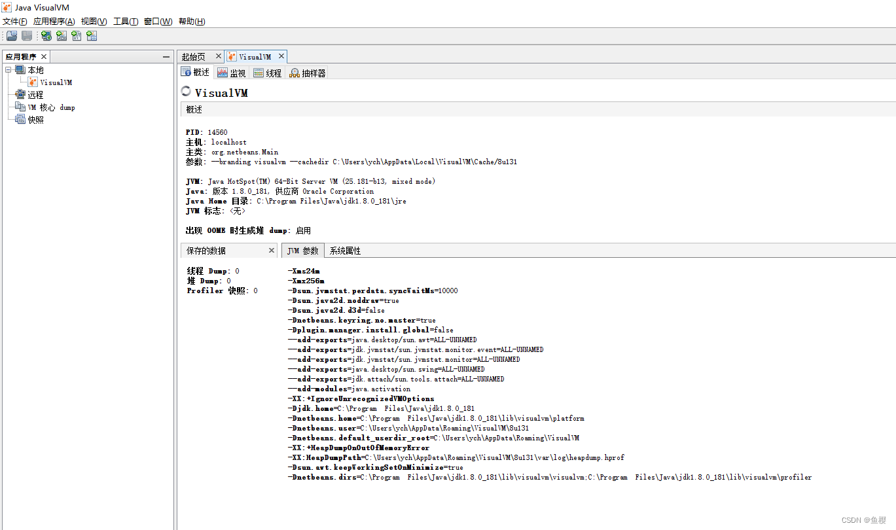Viewport: 896px width, 530px height.
Task: Open the 应用程序(A) menu
Action: point(54,22)
